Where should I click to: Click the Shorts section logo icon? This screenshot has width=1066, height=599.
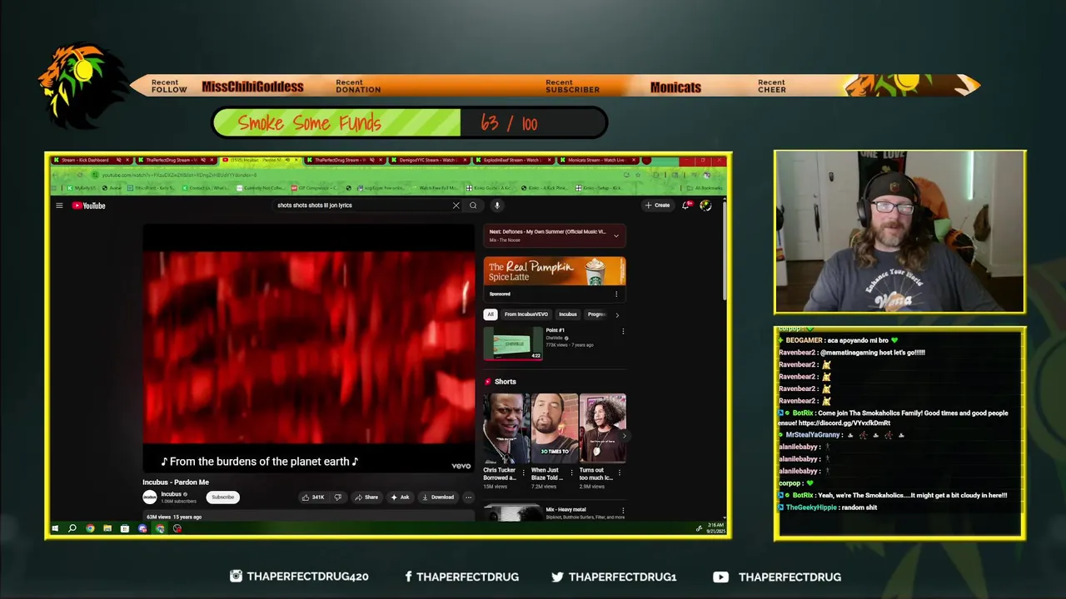[488, 382]
